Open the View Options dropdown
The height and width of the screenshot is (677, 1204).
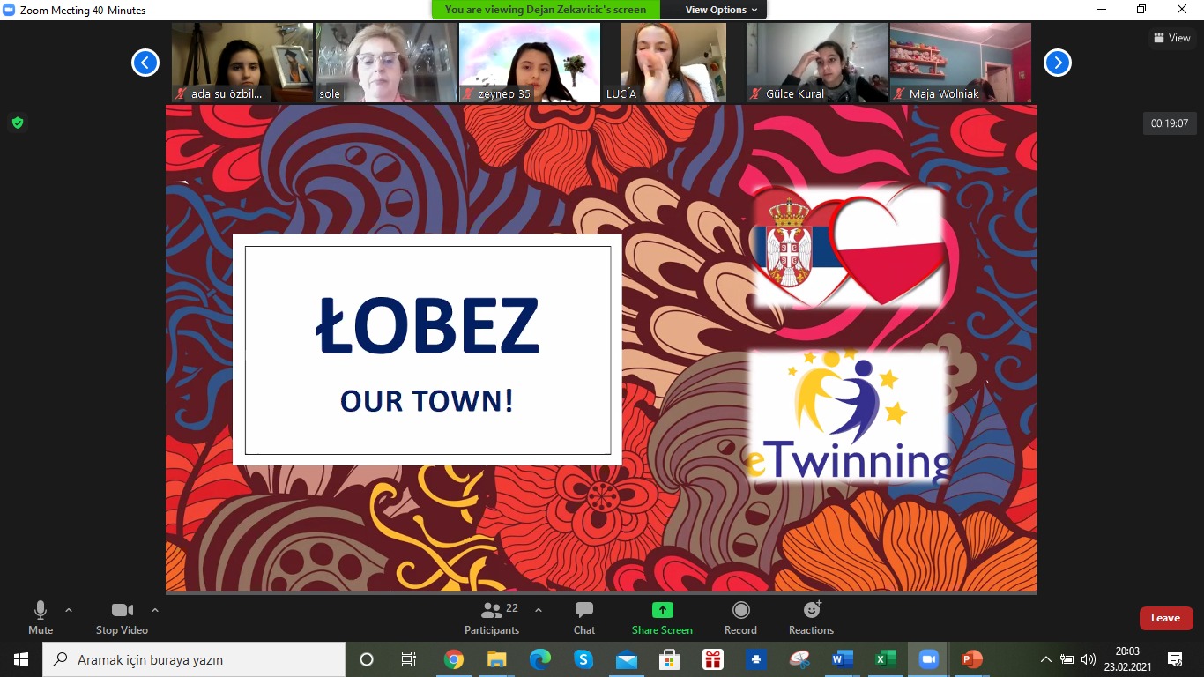pyautogui.click(x=721, y=10)
